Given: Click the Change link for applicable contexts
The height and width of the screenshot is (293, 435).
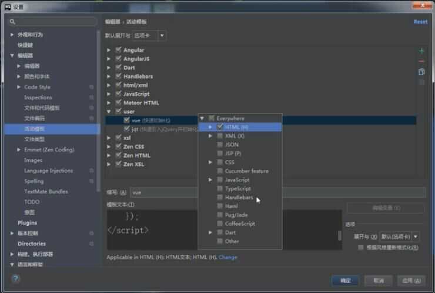Looking at the screenshot, I should click(x=227, y=257).
